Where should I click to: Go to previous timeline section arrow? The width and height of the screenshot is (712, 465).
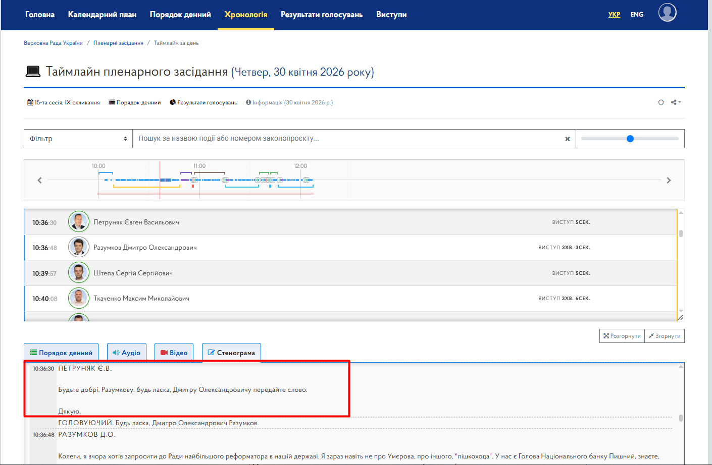coord(39,180)
